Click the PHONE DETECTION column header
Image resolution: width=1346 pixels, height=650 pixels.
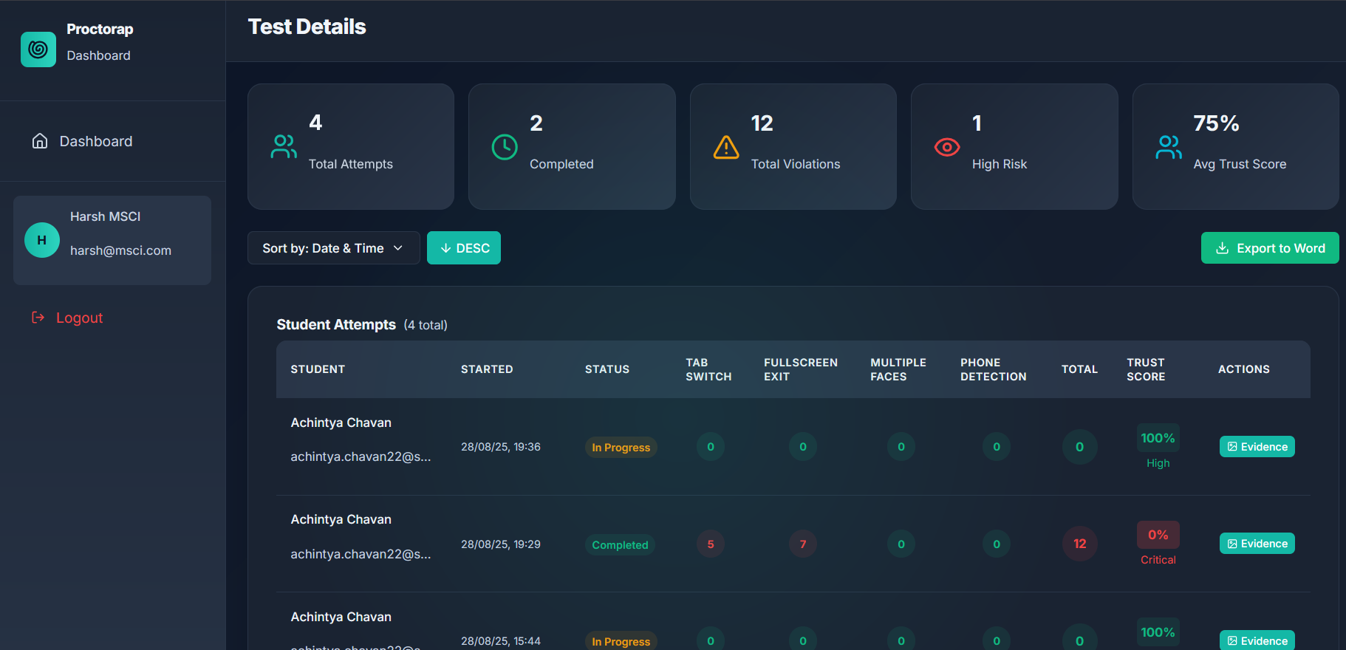994,369
